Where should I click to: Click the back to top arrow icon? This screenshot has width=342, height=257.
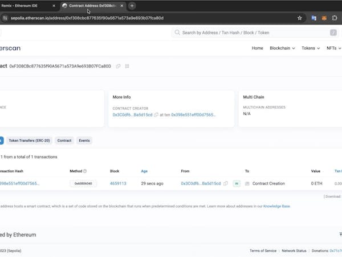[x=340, y=235]
